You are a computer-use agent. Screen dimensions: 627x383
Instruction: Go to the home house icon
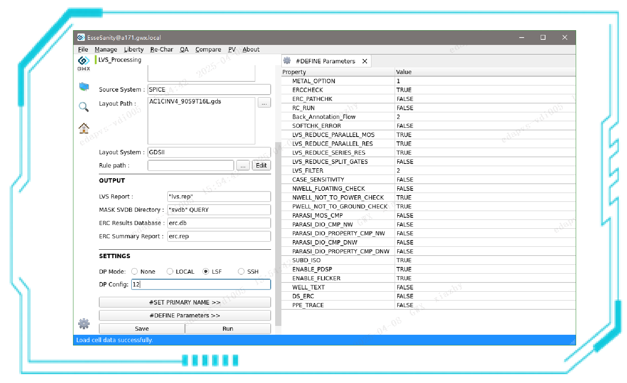pyautogui.click(x=84, y=128)
